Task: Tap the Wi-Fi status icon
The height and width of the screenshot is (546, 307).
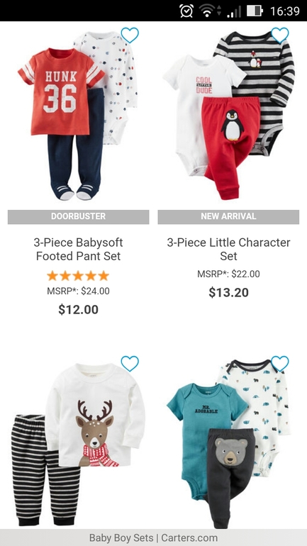Action: pyautogui.click(x=207, y=11)
